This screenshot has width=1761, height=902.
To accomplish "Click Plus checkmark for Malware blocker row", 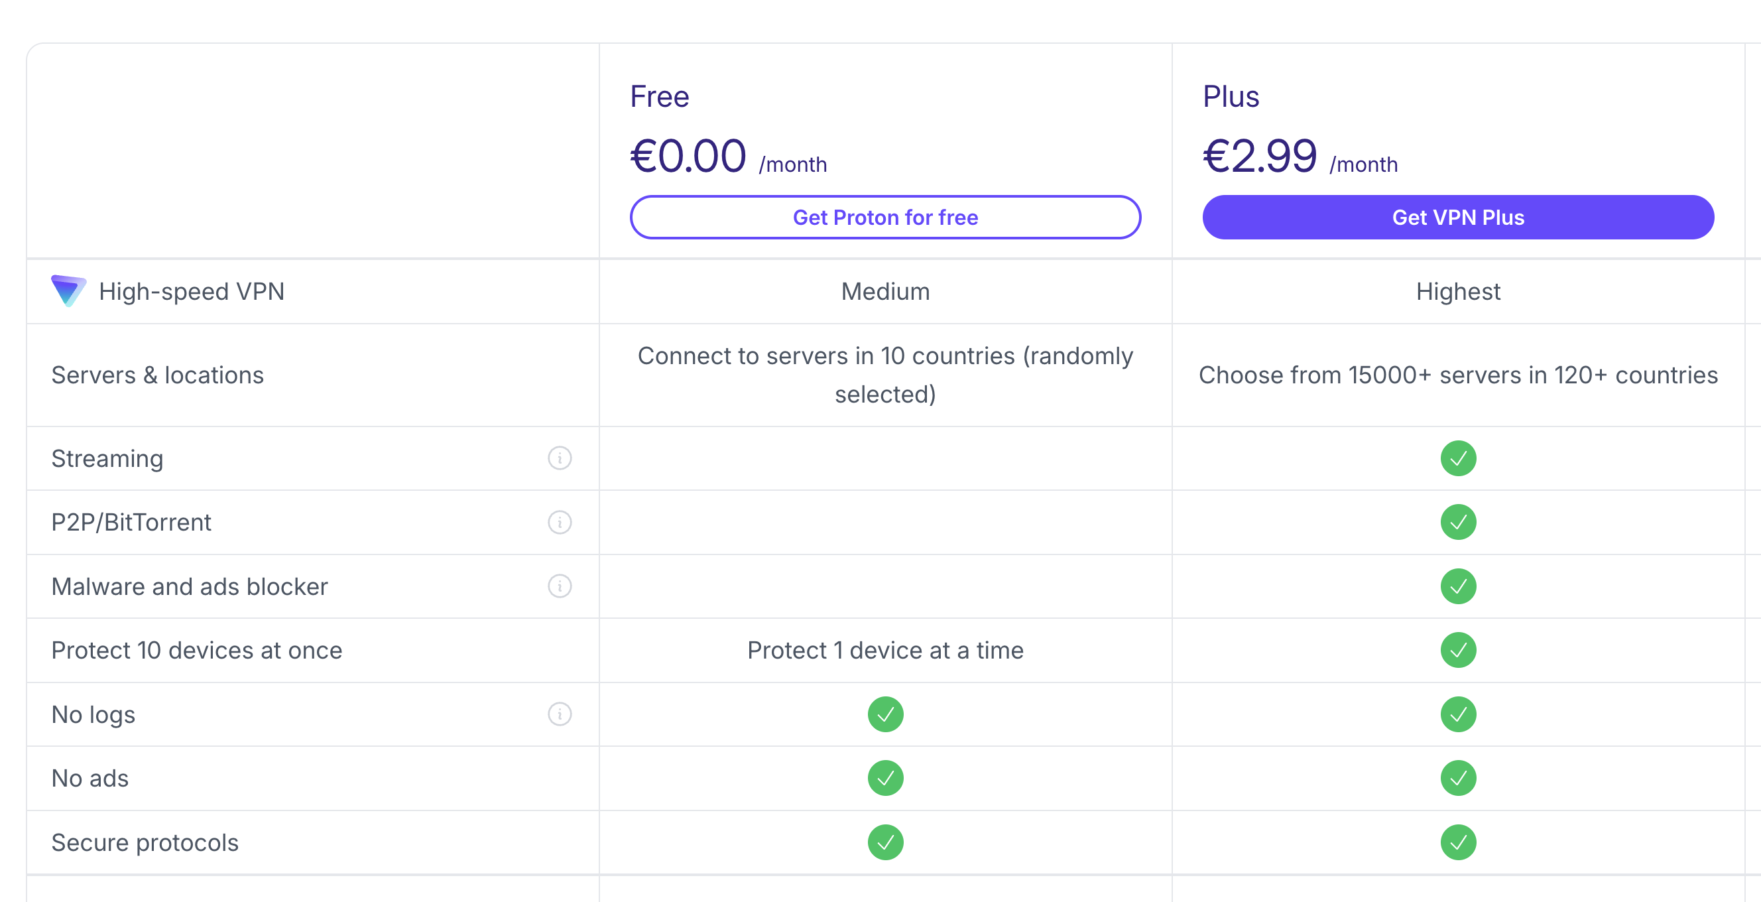I will coord(1457,586).
